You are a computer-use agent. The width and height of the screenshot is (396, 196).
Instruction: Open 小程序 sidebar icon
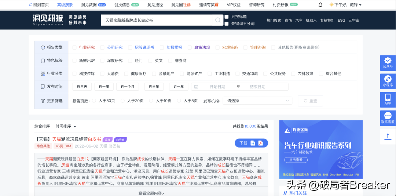(388, 81)
